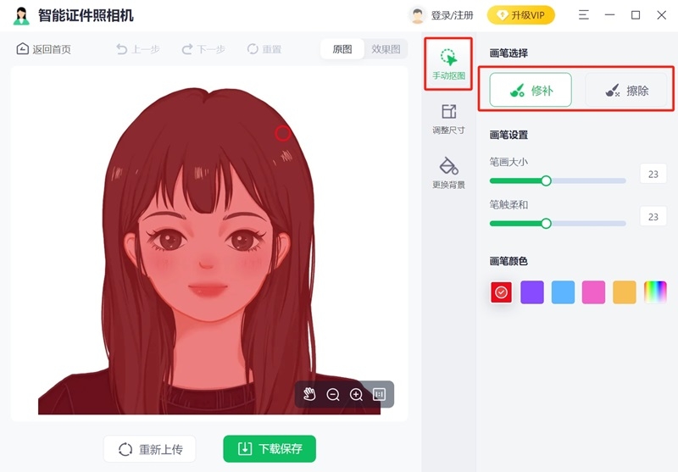Click 下载保存 to download the image
The height and width of the screenshot is (472, 678).
click(270, 448)
